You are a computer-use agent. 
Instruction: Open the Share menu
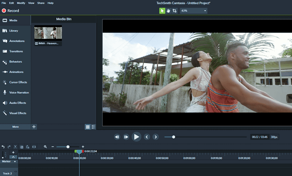41,3
